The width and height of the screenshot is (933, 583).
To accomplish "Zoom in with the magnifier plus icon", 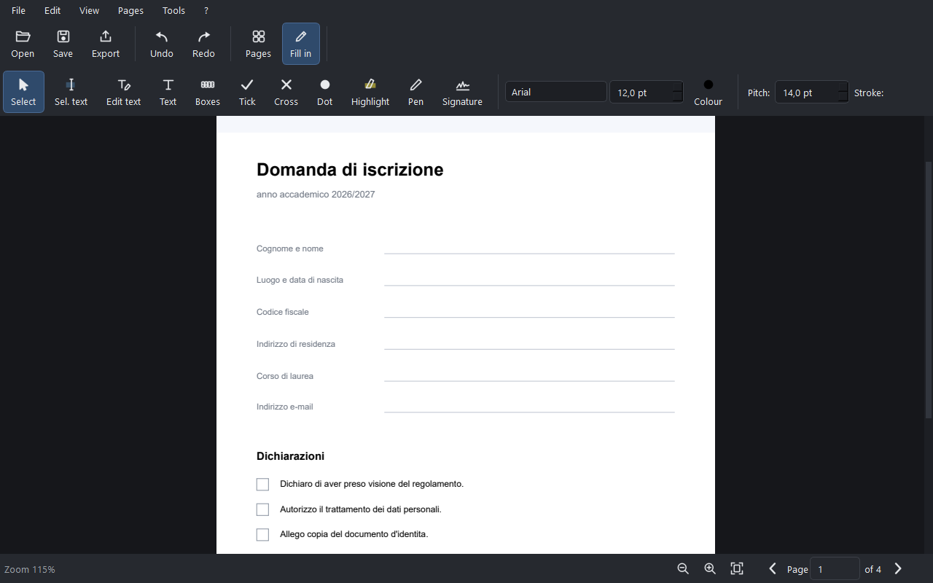I will (x=710, y=568).
